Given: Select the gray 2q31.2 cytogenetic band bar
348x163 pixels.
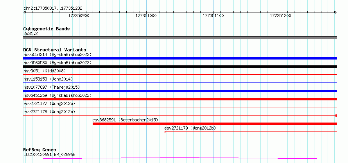Looking at the screenshot, I should pos(180,38).
